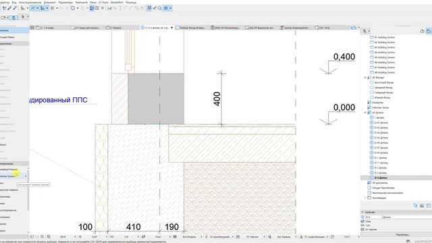432x243 pixels.
Task: Open the Вся Модель structure display dropdown
Action: pyautogui.click(x=201, y=237)
